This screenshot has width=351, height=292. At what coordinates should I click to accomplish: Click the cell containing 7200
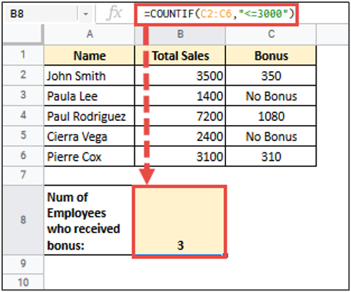pos(180,116)
